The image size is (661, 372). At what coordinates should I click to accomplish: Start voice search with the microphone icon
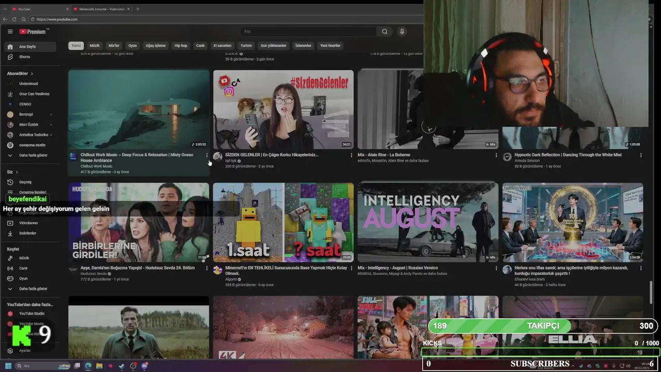click(402, 32)
